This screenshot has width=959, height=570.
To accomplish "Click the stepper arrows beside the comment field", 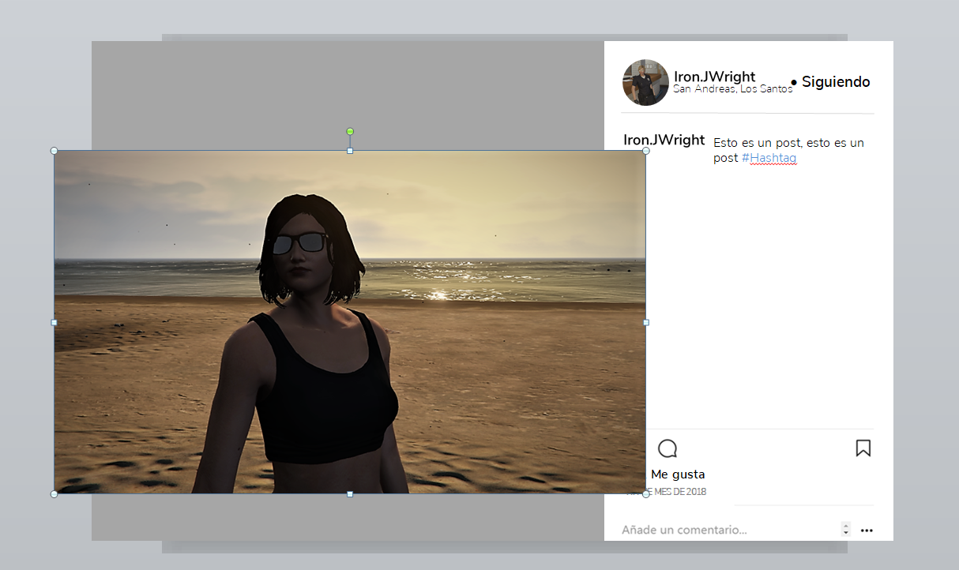I will point(846,530).
